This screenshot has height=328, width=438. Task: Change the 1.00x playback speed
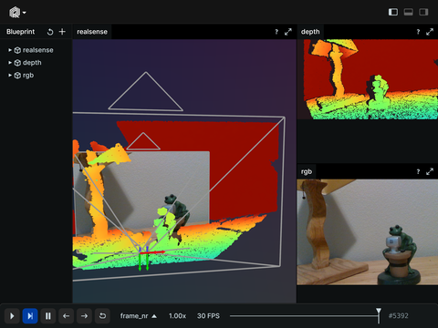tap(177, 316)
